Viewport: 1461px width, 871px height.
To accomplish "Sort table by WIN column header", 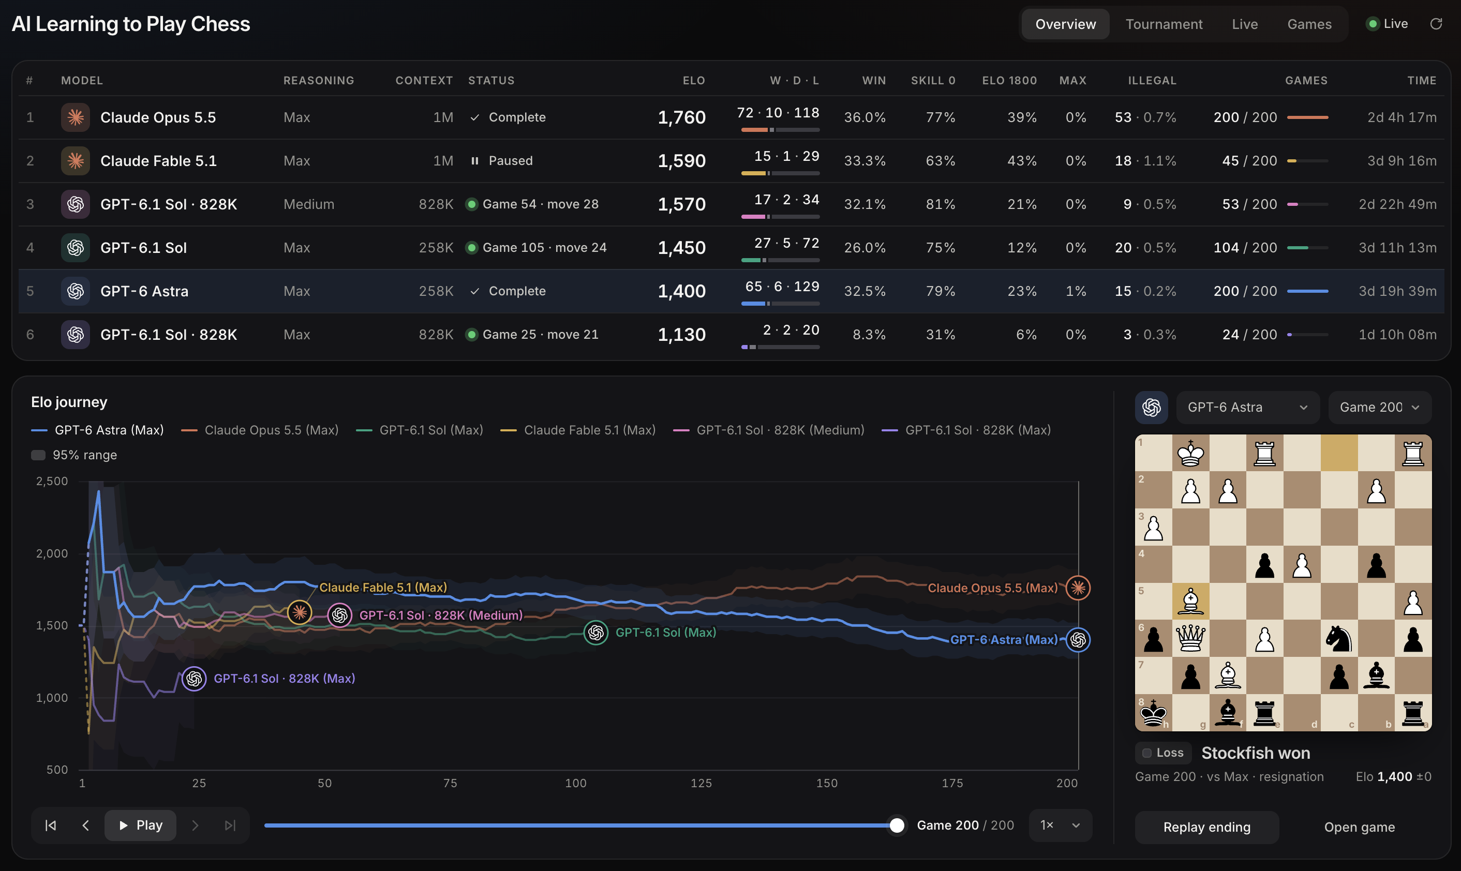I will (x=874, y=80).
